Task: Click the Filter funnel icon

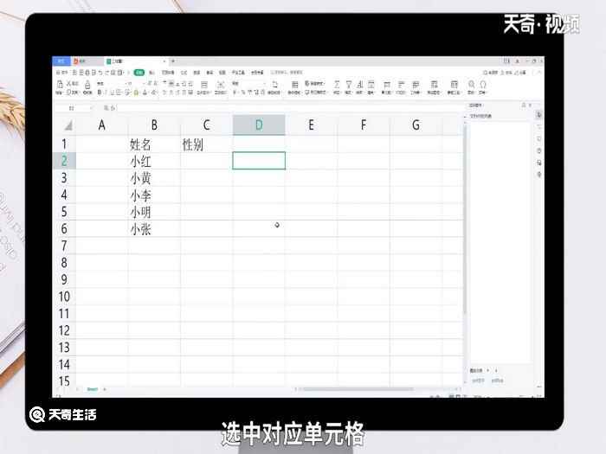Action: click(x=348, y=86)
